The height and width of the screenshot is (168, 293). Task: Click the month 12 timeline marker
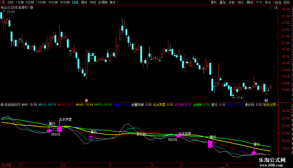[63, 165]
